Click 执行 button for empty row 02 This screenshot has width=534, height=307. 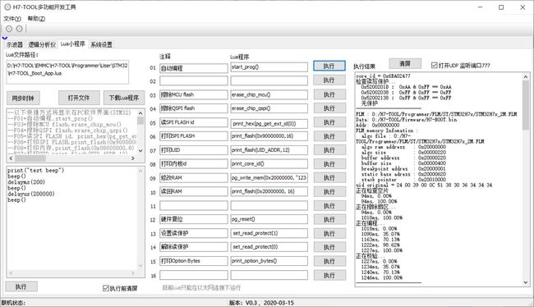pyautogui.click(x=329, y=80)
